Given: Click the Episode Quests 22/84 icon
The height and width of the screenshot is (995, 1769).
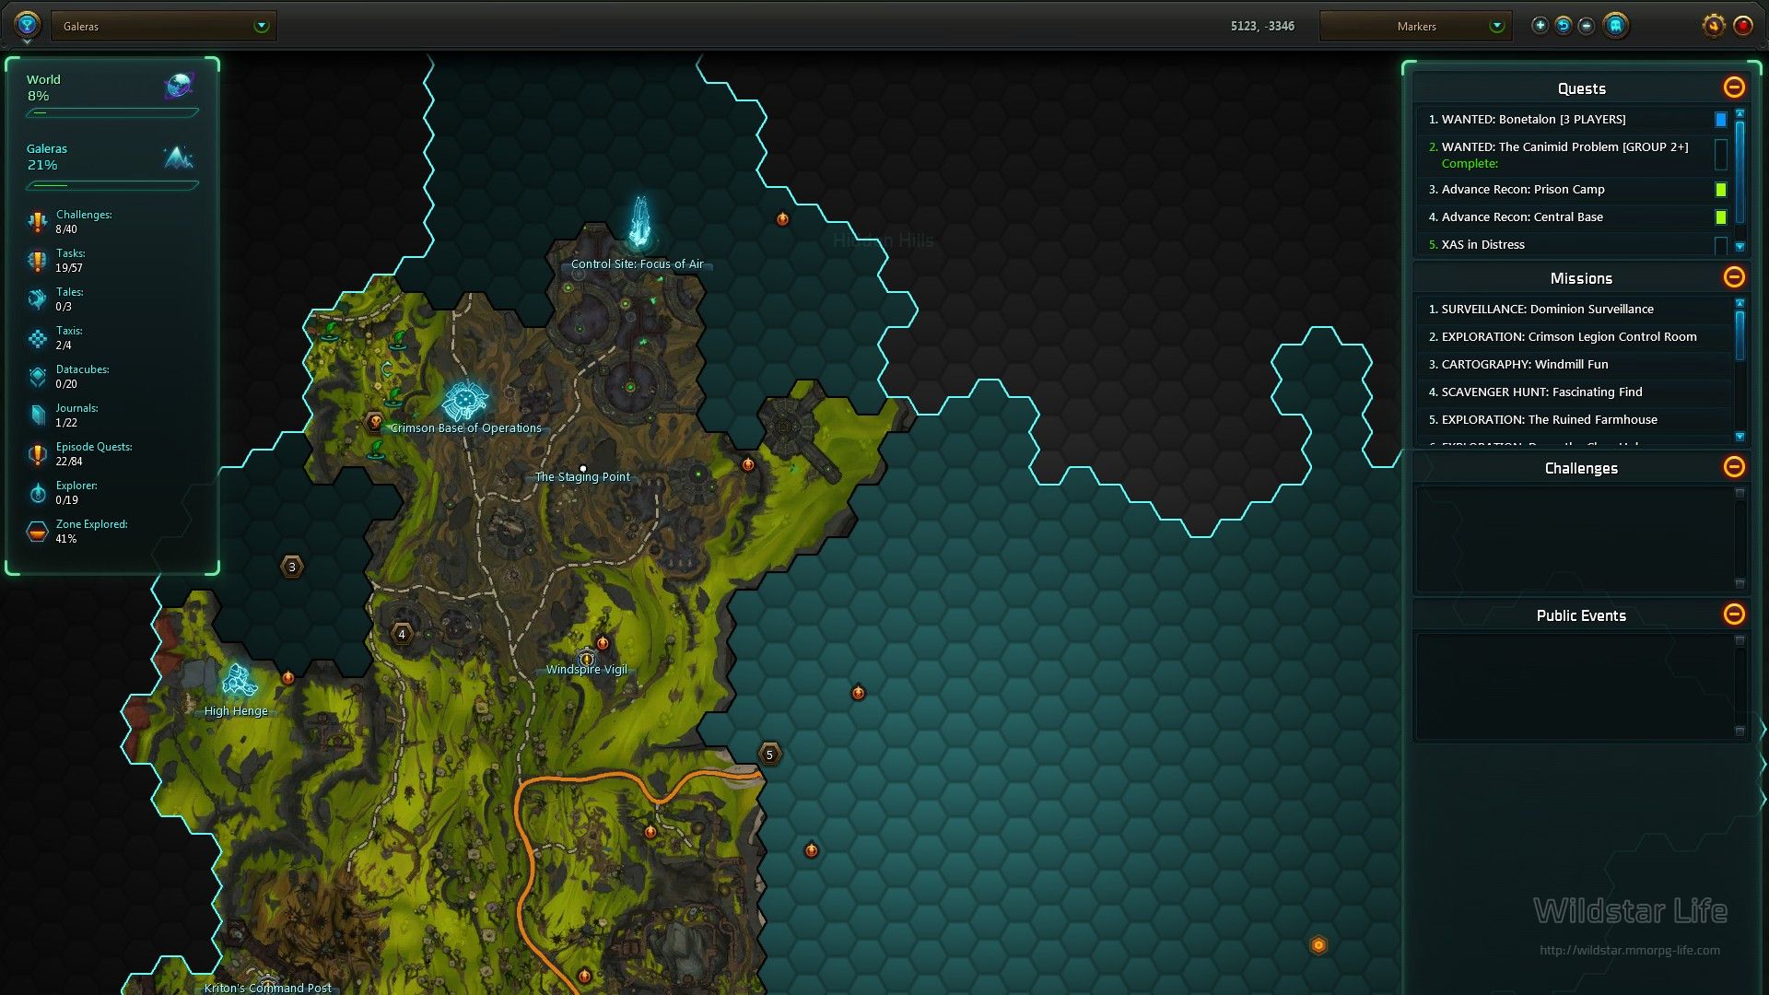Looking at the screenshot, I should [x=37, y=454].
